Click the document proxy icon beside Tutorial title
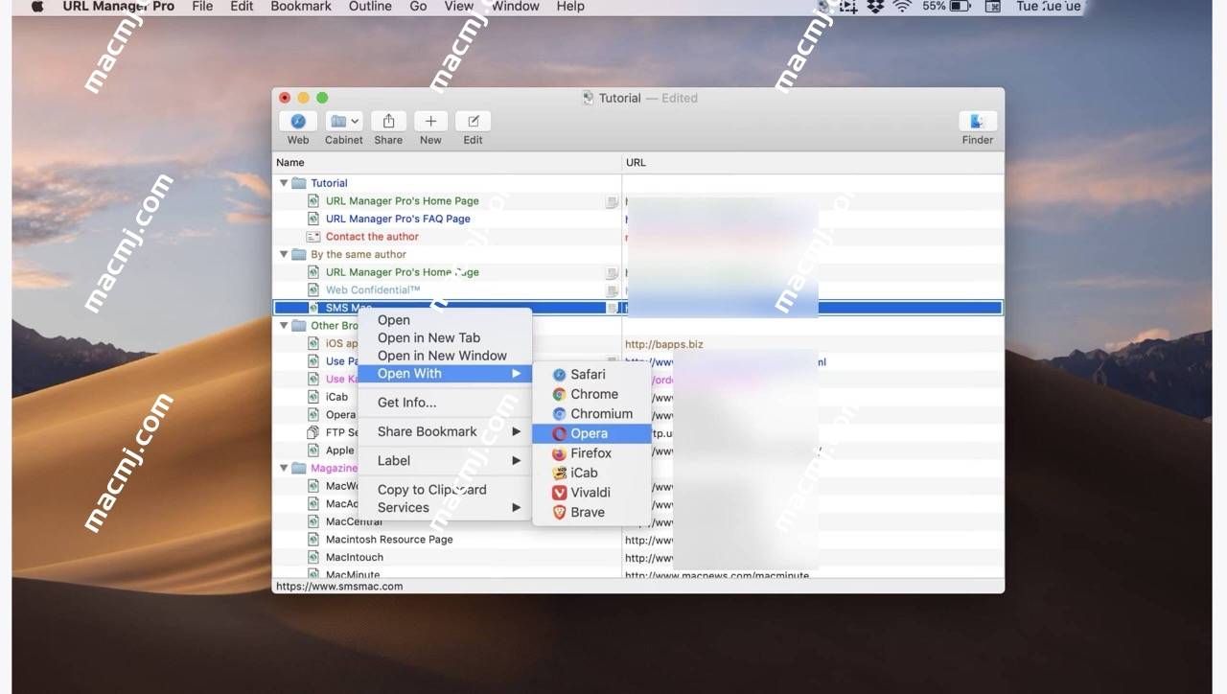Viewport: 1227px width, 694px height. (589, 98)
